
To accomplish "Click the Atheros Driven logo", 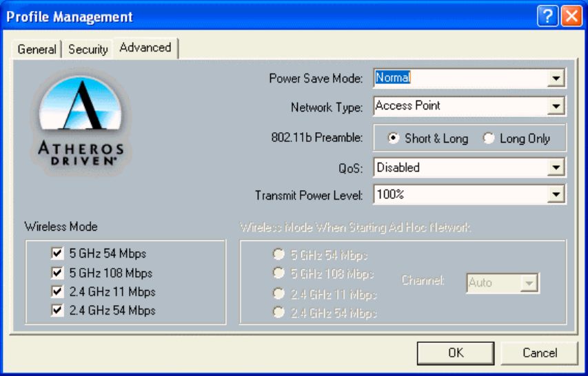I will click(81, 122).
